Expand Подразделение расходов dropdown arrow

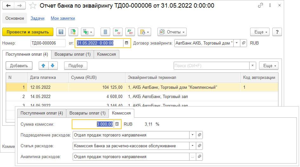pos(192,135)
